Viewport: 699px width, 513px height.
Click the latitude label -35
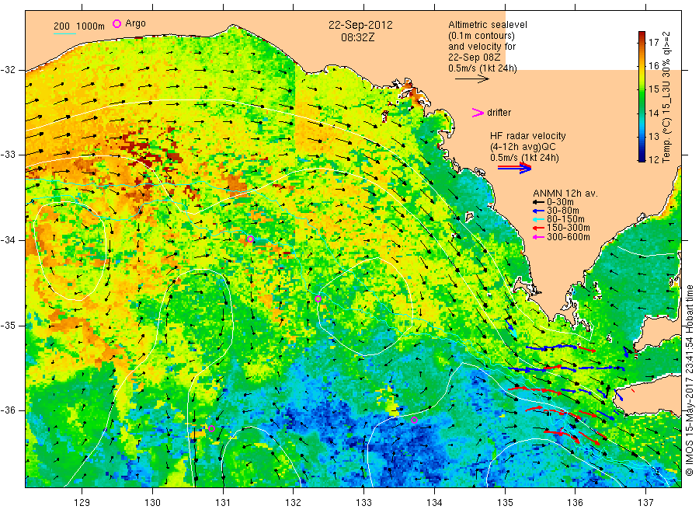tap(9, 325)
